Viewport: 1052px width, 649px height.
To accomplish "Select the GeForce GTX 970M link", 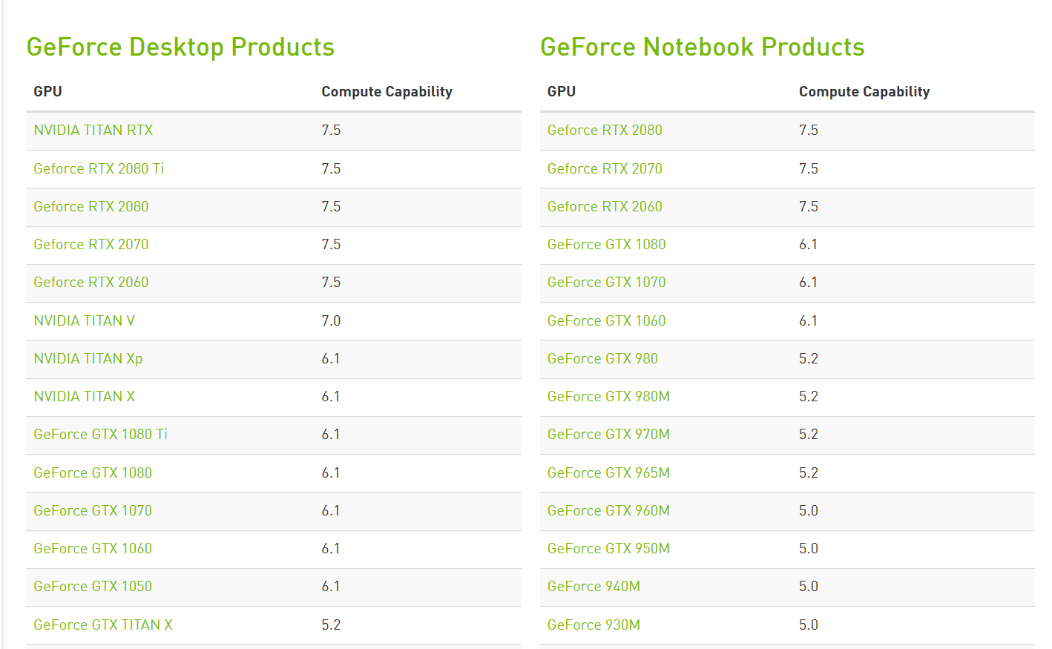I will [x=608, y=435].
